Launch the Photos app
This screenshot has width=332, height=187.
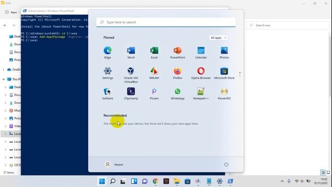224,52
